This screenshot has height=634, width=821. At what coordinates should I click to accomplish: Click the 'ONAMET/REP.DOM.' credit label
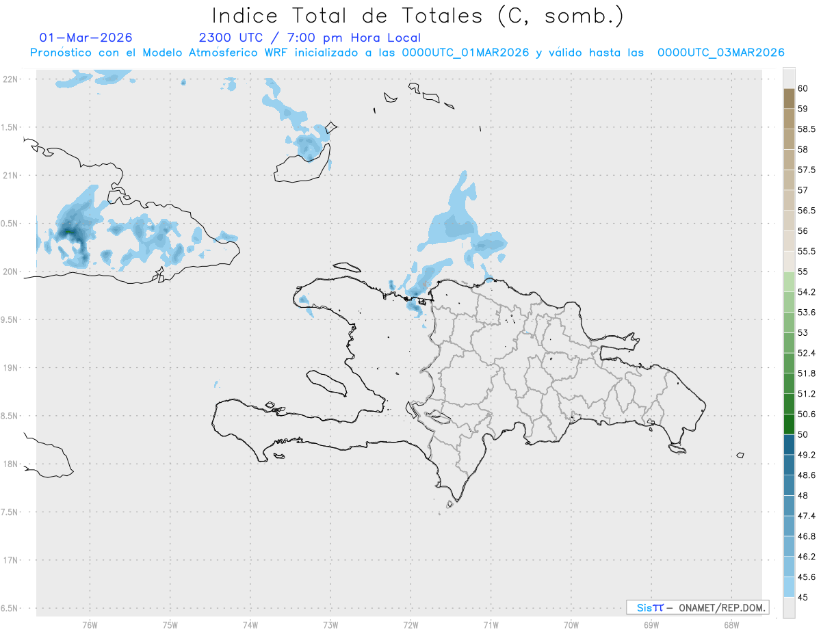pyautogui.click(x=722, y=607)
